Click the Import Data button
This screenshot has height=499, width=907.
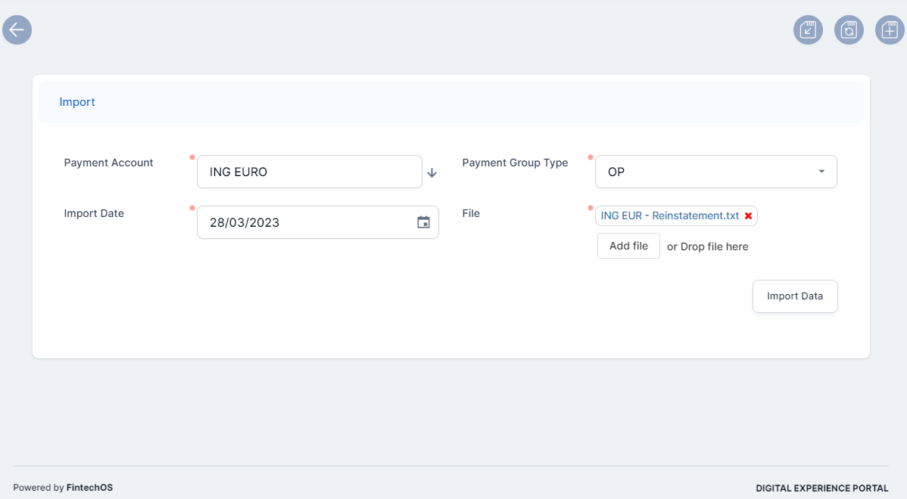click(x=794, y=296)
